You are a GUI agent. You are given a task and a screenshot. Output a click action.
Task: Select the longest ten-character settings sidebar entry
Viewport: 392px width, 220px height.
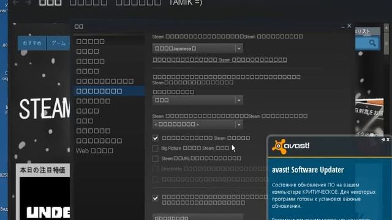coord(105,81)
